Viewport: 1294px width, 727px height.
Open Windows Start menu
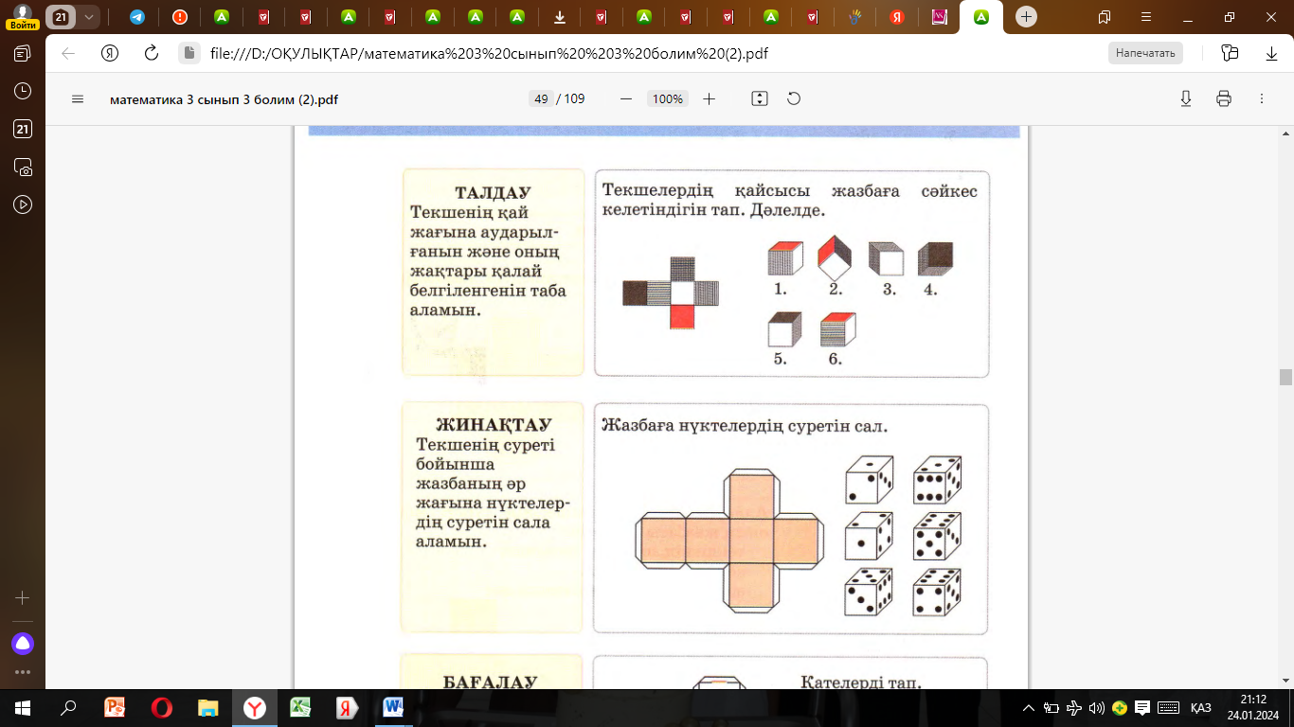(23, 707)
